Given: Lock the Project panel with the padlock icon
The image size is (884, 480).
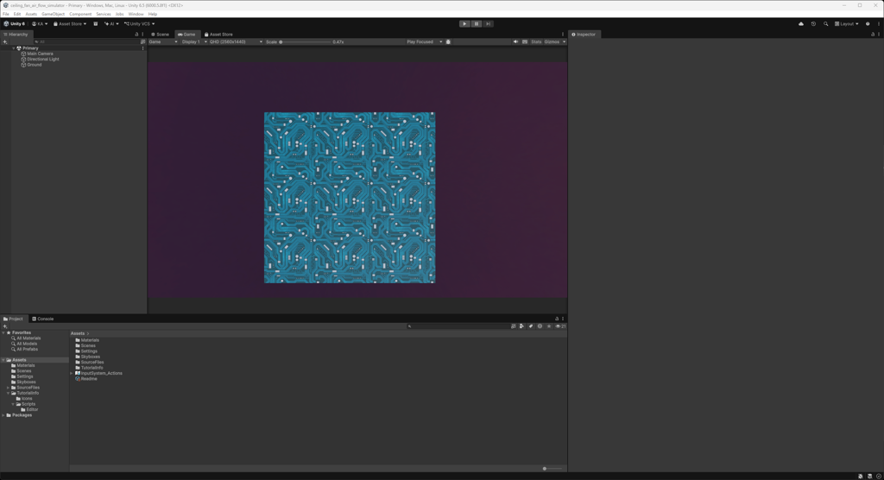Looking at the screenshot, I should coord(557,319).
